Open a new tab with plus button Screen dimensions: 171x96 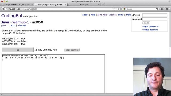103,5
